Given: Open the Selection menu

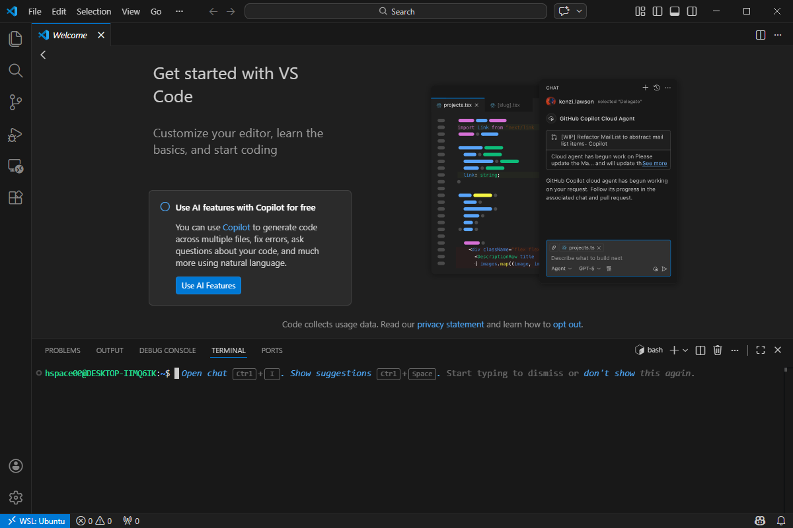Looking at the screenshot, I should (94, 11).
